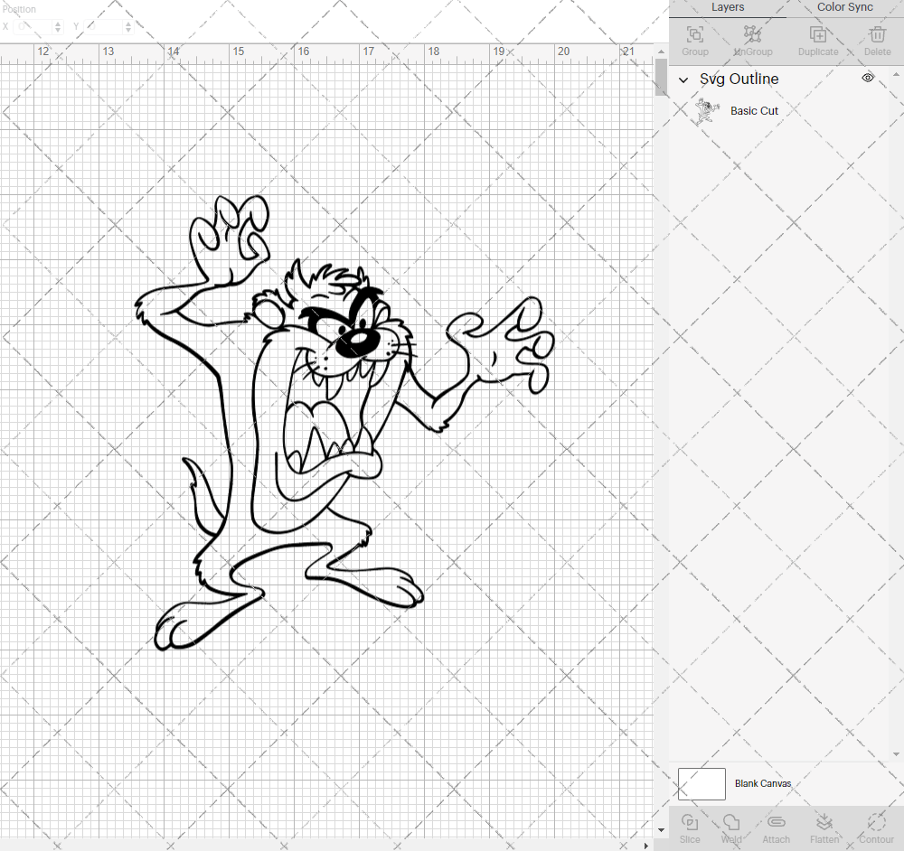904x851 pixels.
Task: Select the Basic Cut layer
Action: click(754, 110)
